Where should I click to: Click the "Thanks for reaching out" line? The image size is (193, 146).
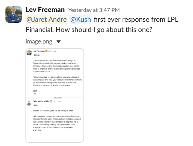(53, 111)
